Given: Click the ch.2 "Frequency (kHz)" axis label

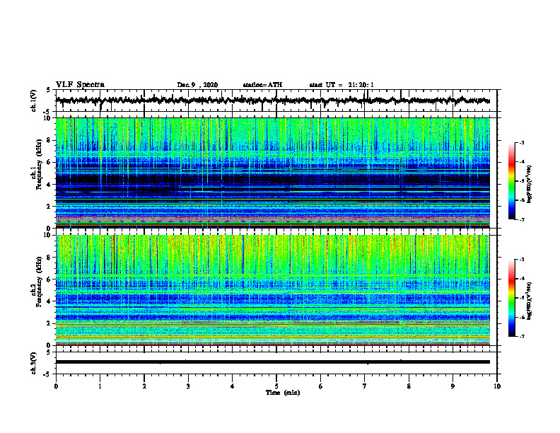Looking at the screenshot, I should [x=39, y=282].
